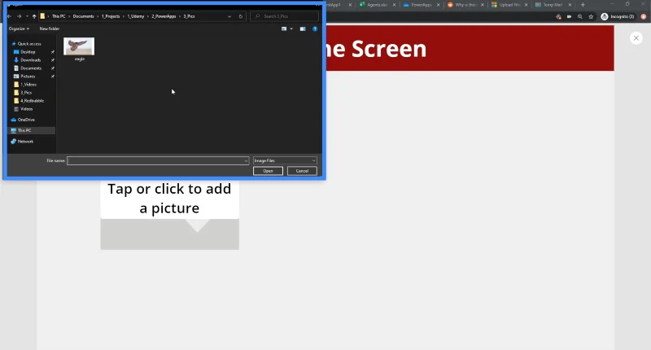Open file dialog help
Screen dimensions: 651x350
click(315, 28)
